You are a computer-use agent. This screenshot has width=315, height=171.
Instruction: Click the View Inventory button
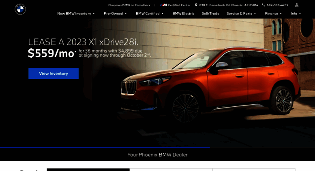(54, 74)
